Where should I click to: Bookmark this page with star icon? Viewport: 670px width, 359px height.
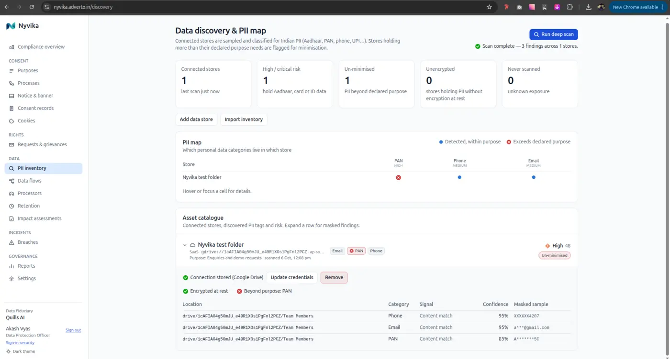pos(489,7)
